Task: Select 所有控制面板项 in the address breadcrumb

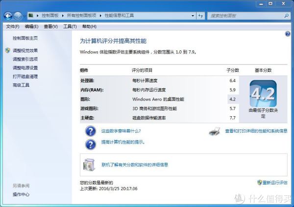Action: [82, 16]
